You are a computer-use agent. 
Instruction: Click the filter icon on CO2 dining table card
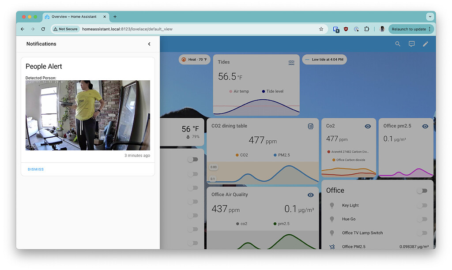coord(311,126)
